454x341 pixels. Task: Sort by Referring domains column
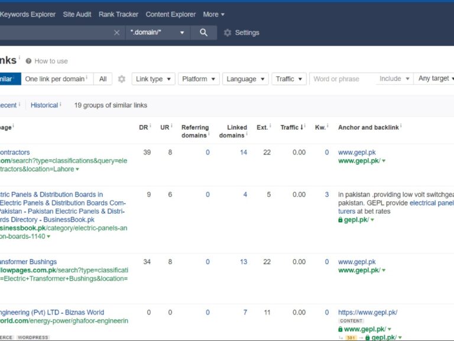pyautogui.click(x=195, y=131)
